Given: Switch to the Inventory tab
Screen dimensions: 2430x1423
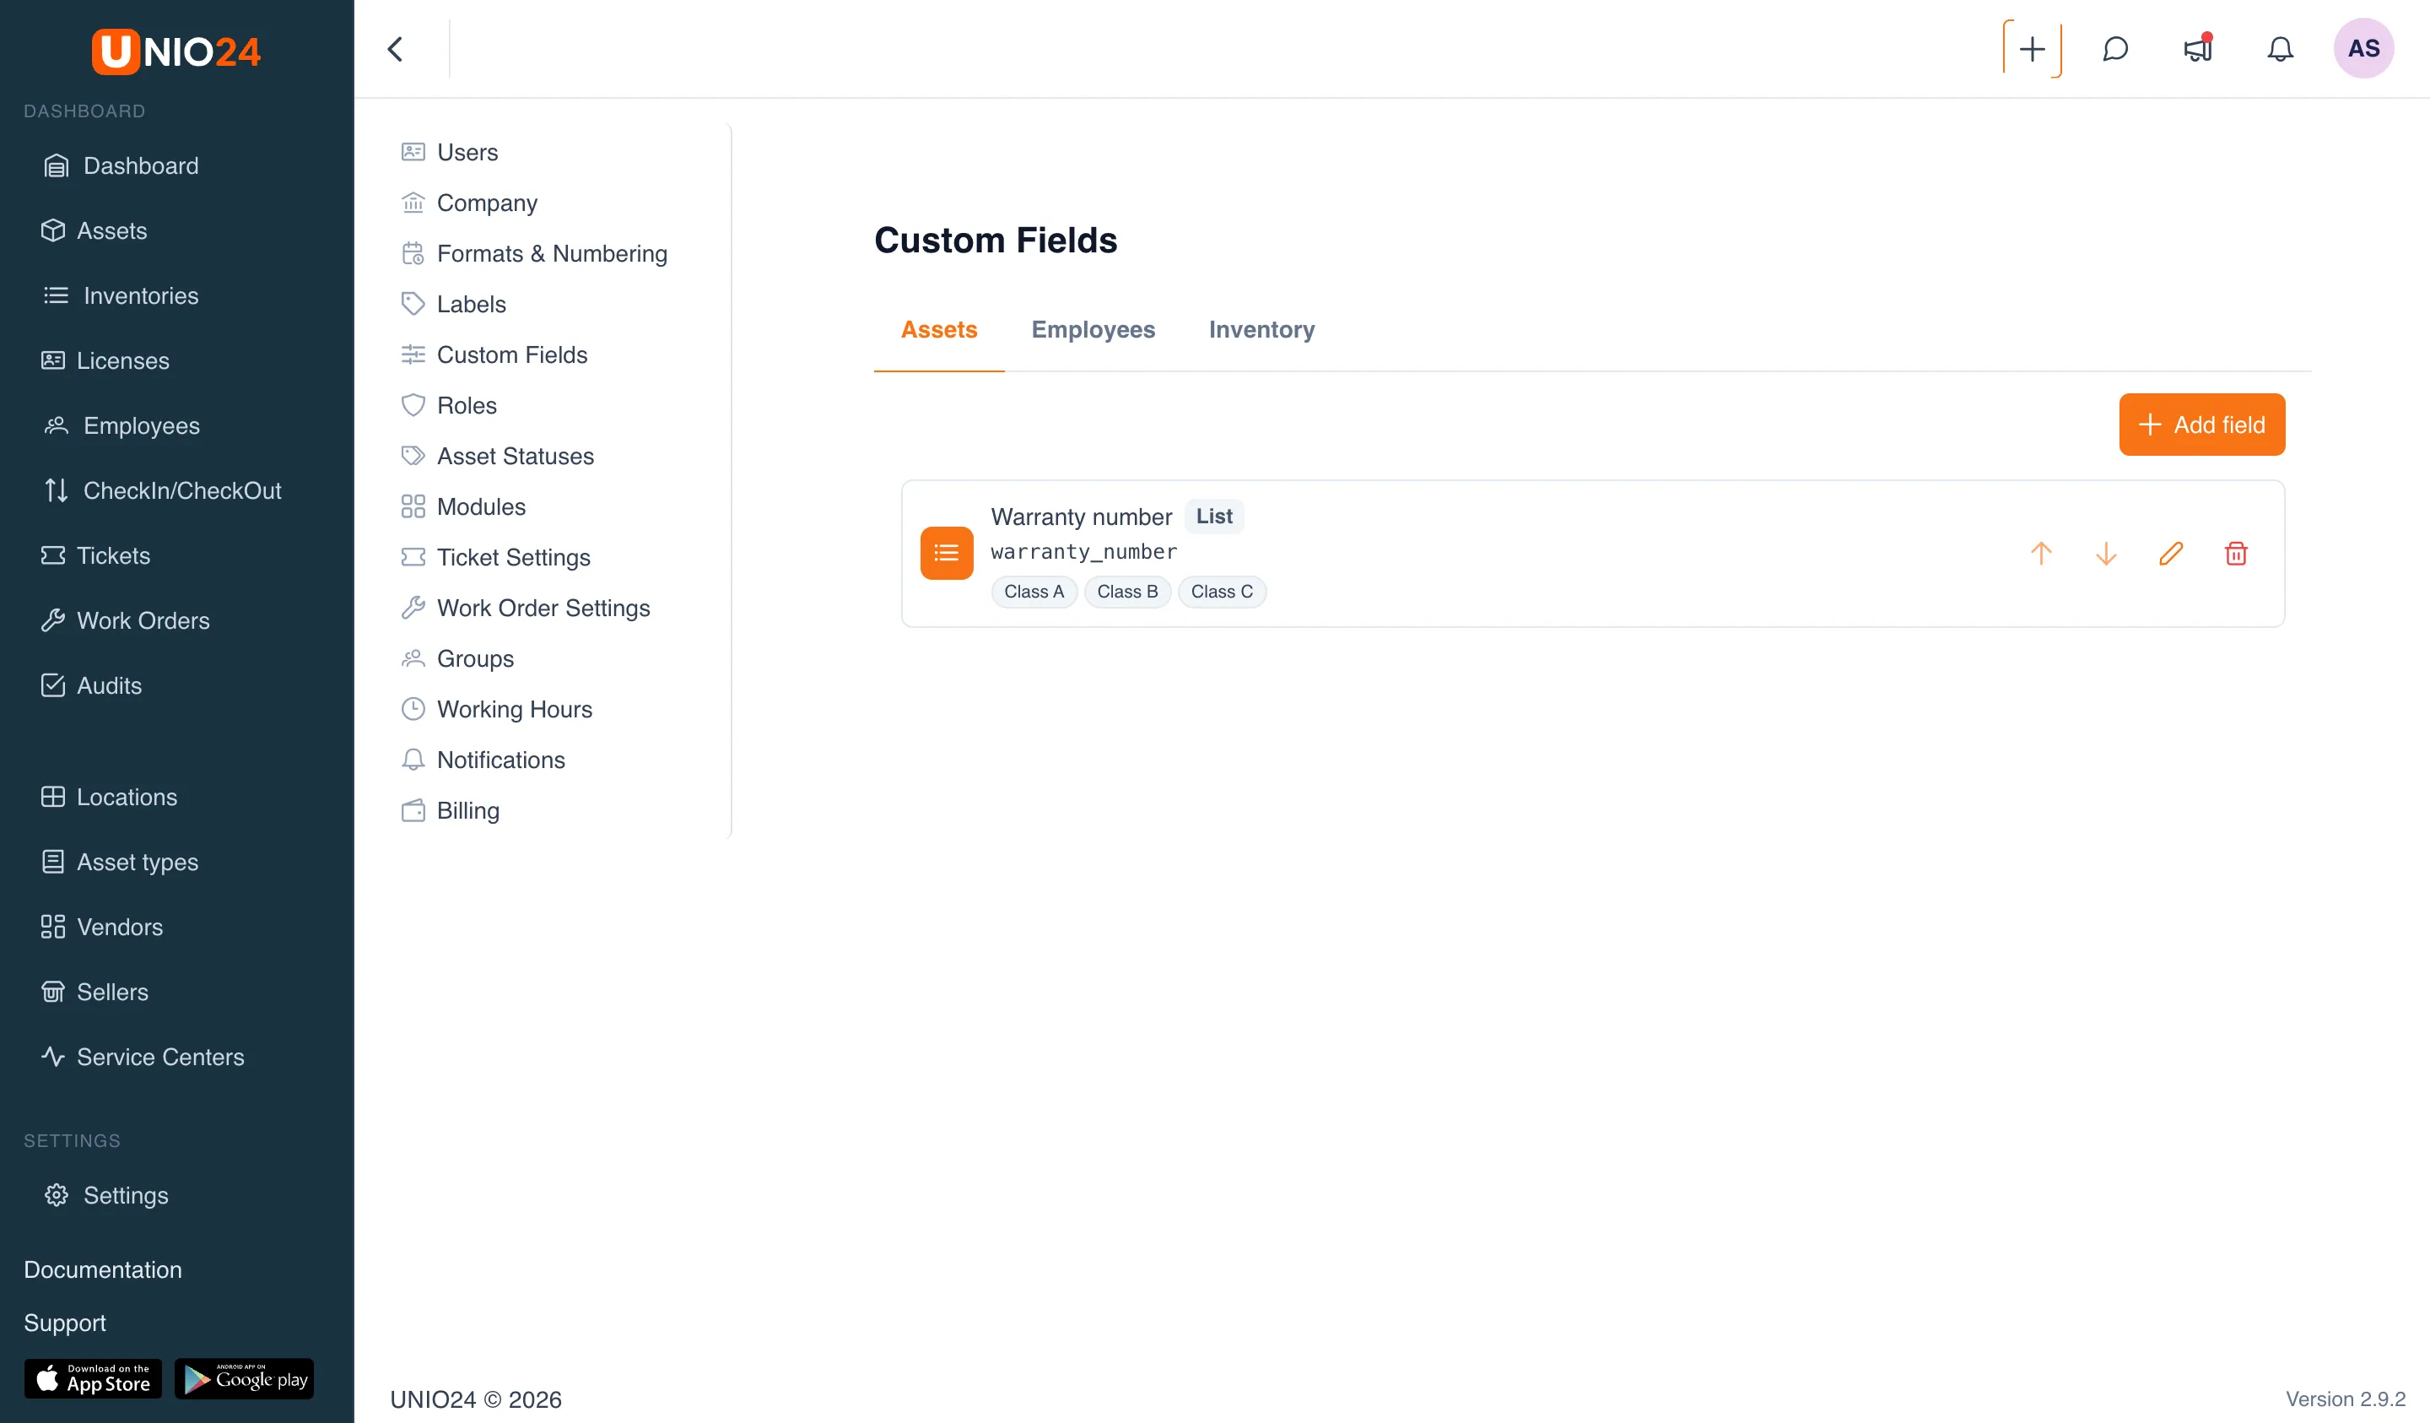Looking at the screenshot, I should (x=1261, y=330).
